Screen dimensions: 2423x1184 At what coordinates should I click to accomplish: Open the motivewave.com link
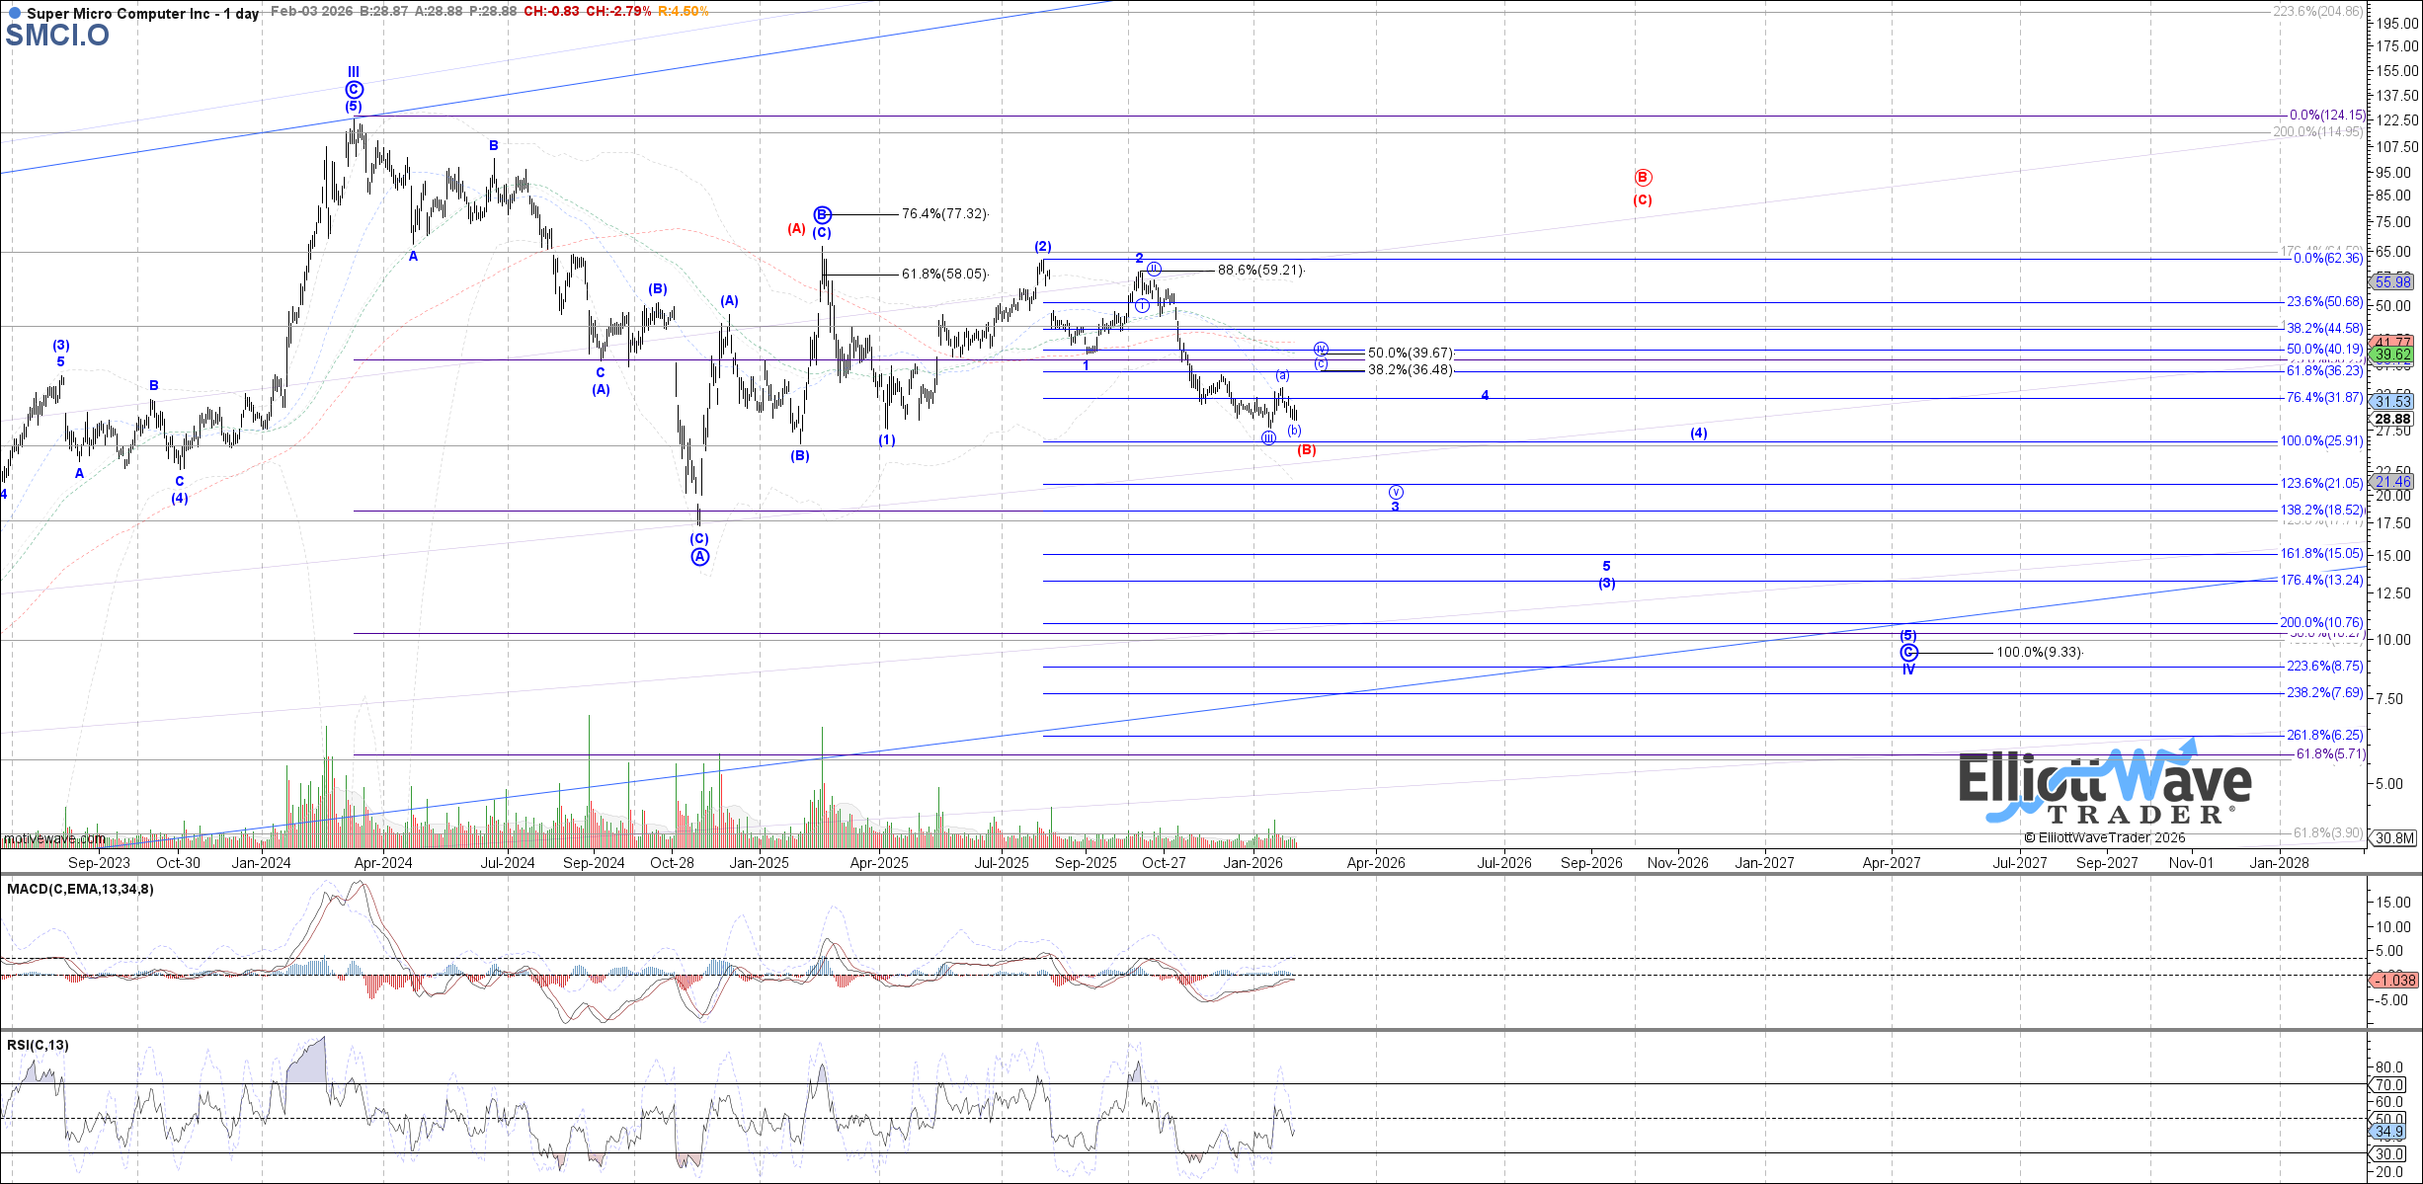tap(54, 838)
